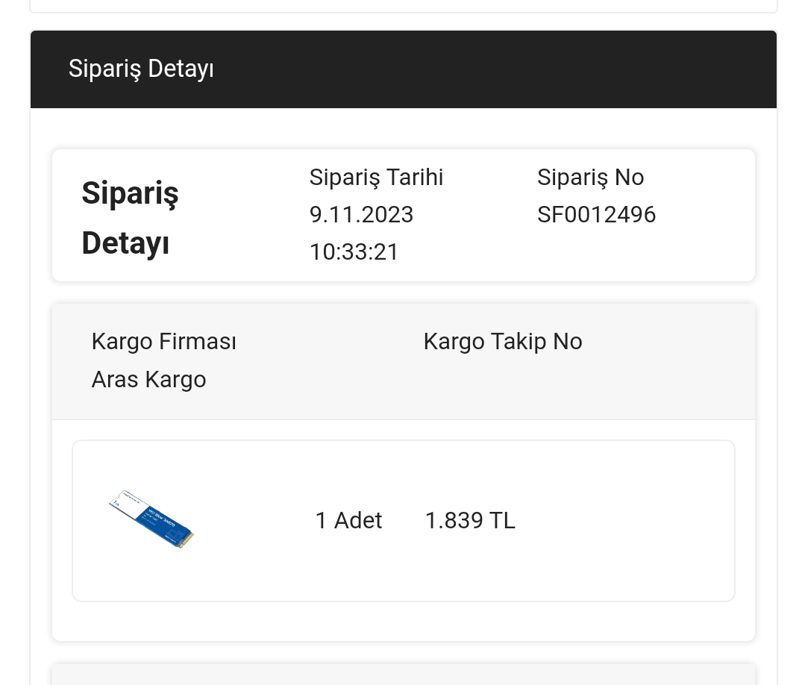Click the word Detayı in the bold heading
The image size is (805, 685).
(125, 243)
